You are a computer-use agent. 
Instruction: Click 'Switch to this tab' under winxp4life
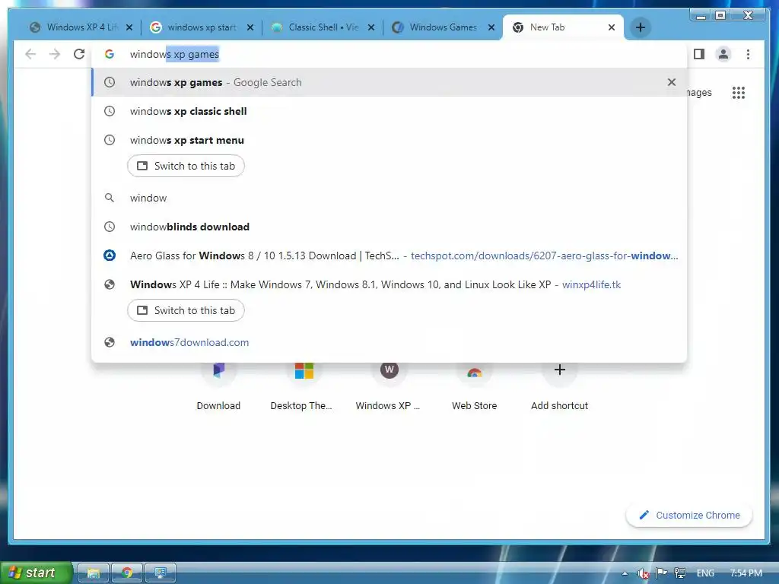186,310
